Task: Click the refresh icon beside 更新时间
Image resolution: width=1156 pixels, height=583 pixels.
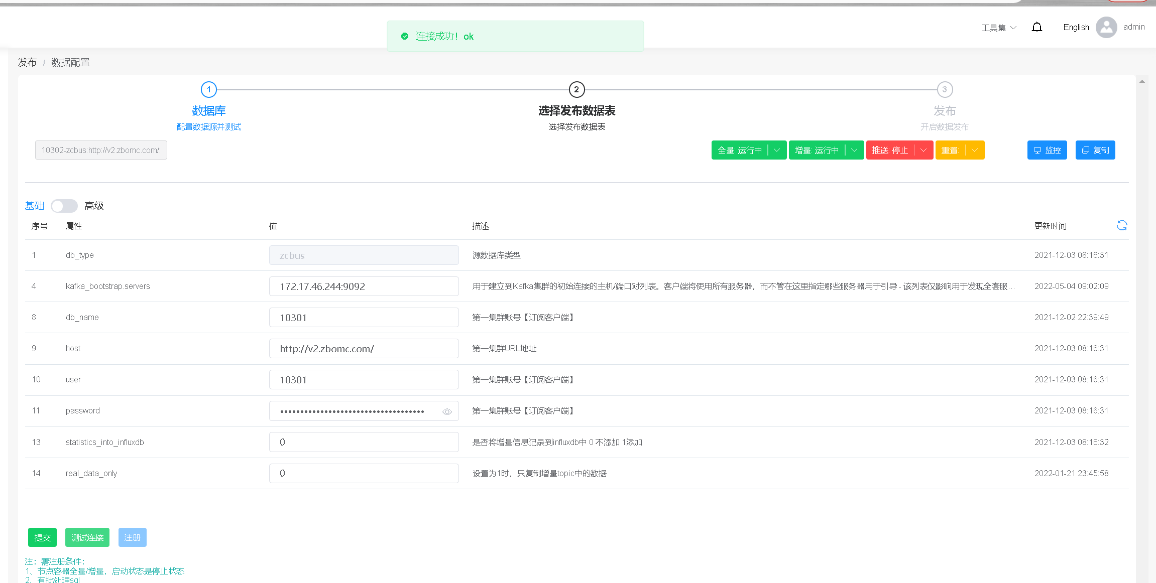Action: pos(1121,225)
